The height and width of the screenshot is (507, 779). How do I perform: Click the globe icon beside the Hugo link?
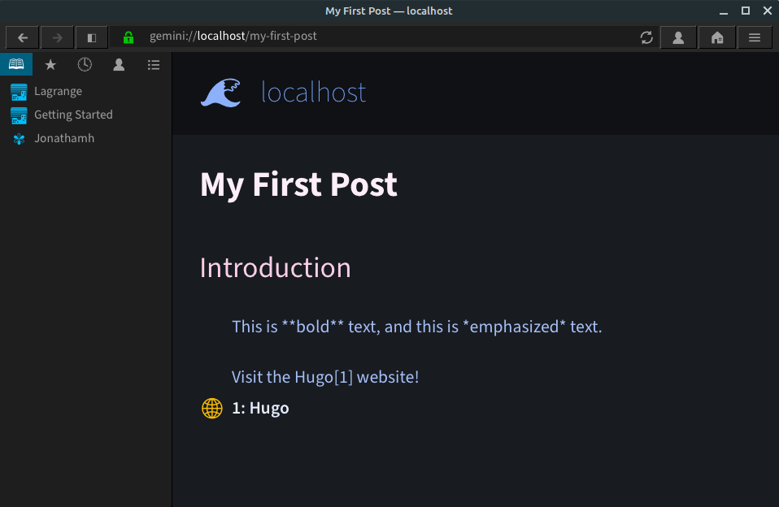pos(212,409)
